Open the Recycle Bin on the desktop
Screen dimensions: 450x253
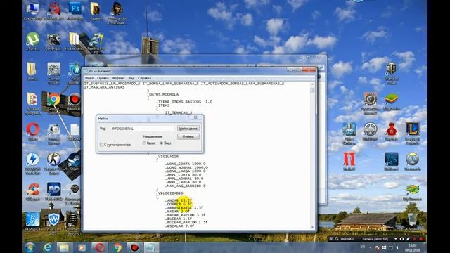click(x=413, y=221)
